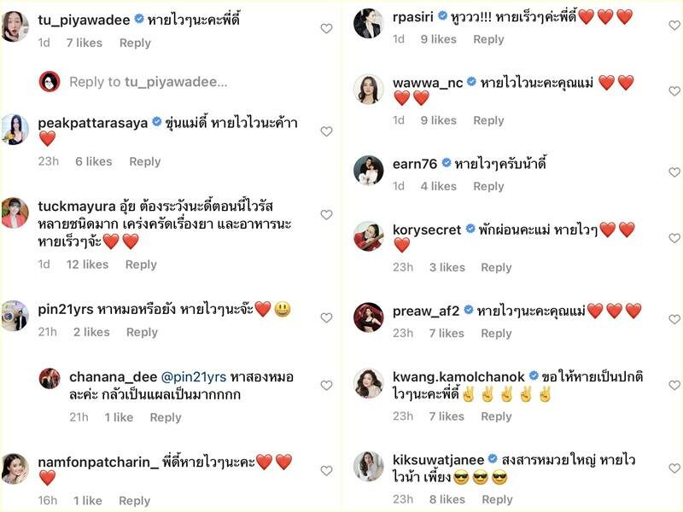683x512 pixels.
Task: Tap heart beside wawwa_nc's comment
Action: coord(674,91)
